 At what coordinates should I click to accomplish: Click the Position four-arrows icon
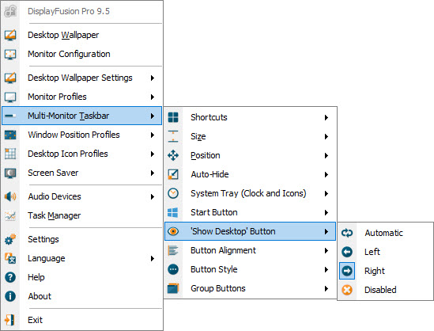(x=173, y=155)
